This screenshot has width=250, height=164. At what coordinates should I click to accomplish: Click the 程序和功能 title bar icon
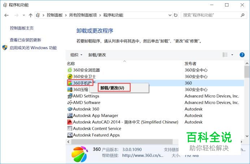click(5, 5)
